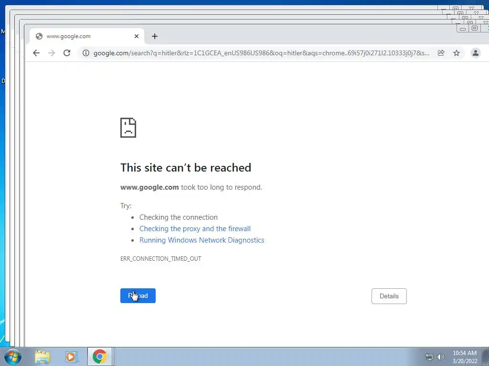Open the Chrome profile avatar
Viewport: 489px width, 366px height.
475,53
